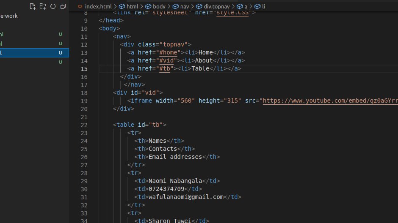Image resolution: width=398 pixels, height=223 pixels.
Task: Click the body tag on line 10
Action: (109, 28)
